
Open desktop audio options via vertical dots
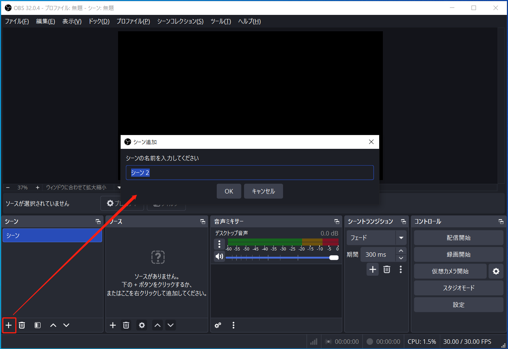coord(219,244)
